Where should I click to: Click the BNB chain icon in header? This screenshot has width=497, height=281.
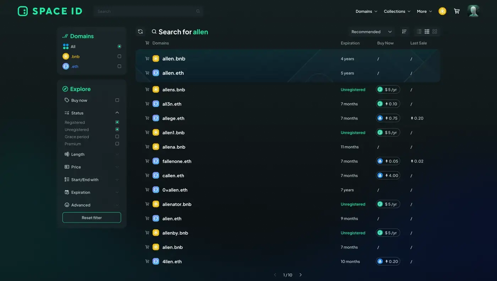(x=442, y=11)
